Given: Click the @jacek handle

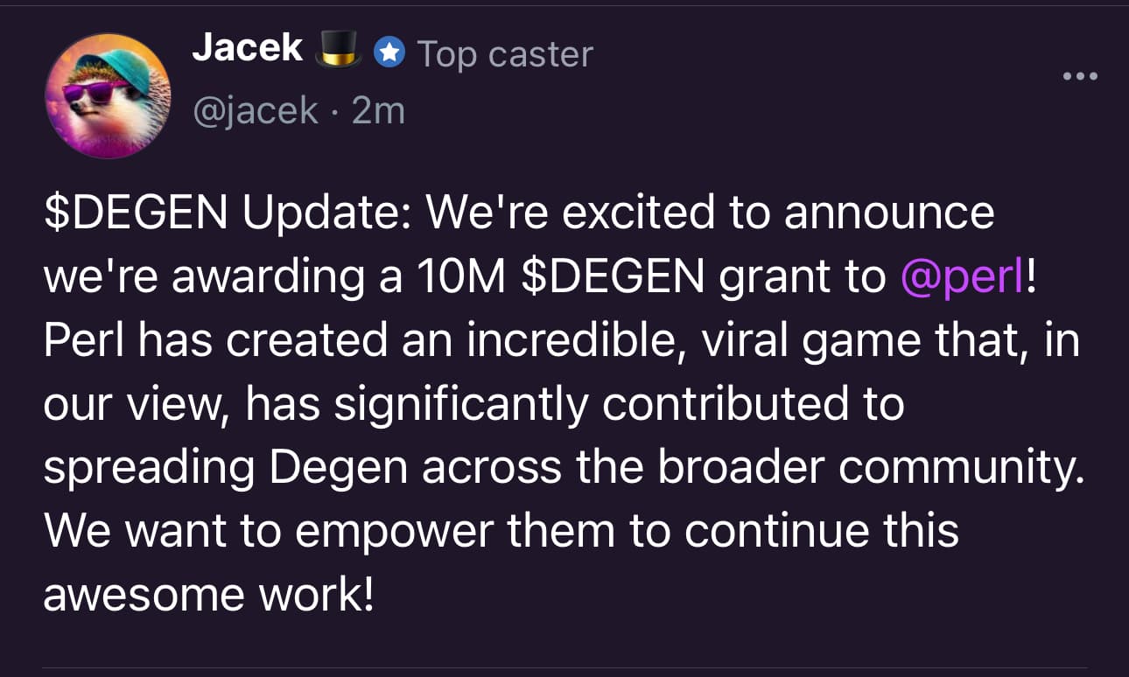Looking at the screenshot, I should (x=256, y=111).
